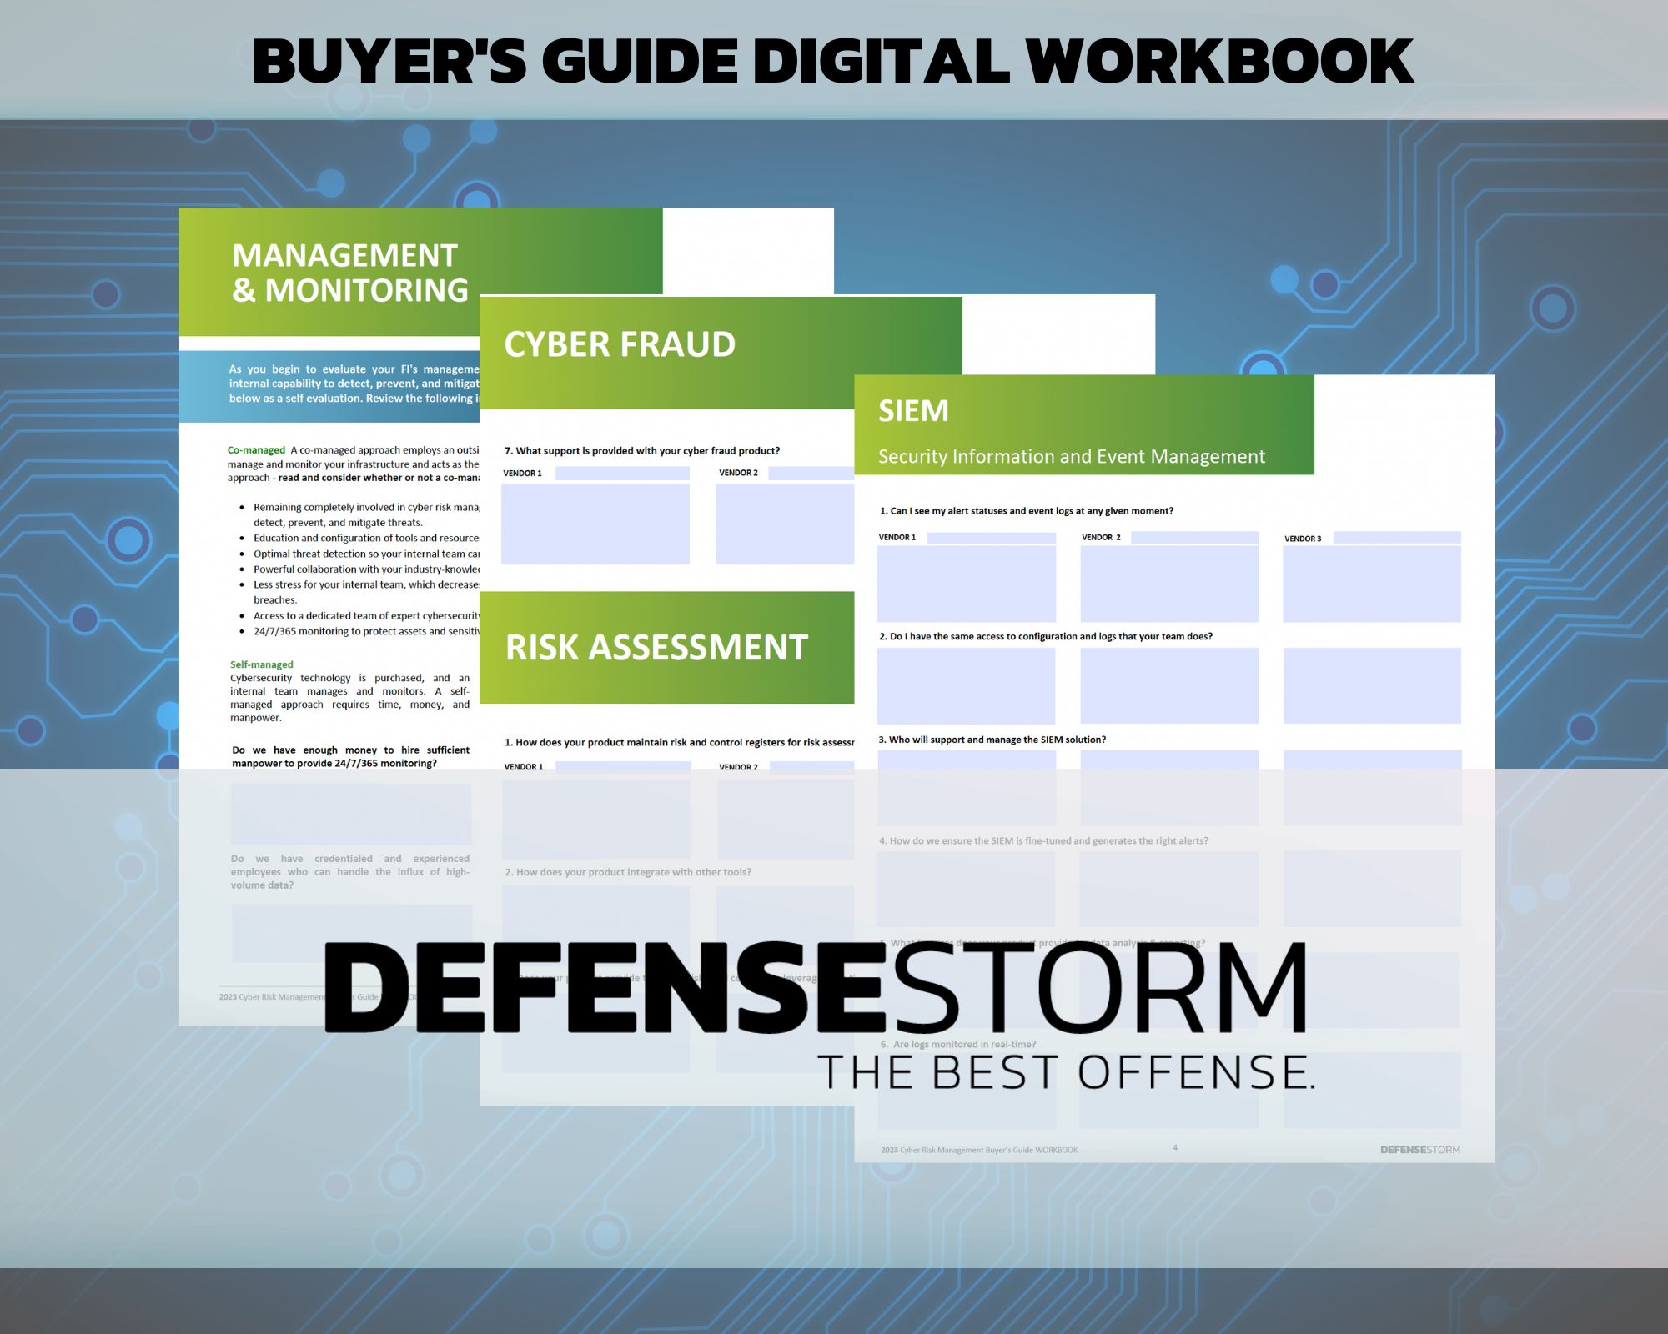This screenshot has width=1668, height=1334.
Task: Click the Vendor 1 answer box for SIEM question 2
Action: (967, 685)
